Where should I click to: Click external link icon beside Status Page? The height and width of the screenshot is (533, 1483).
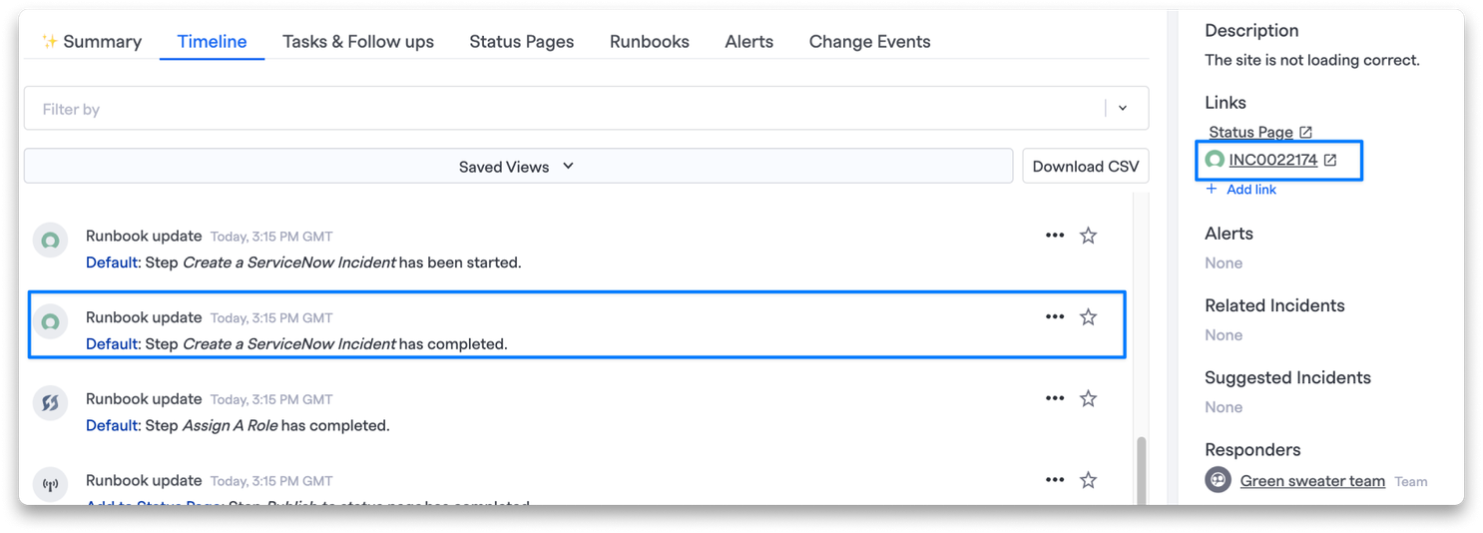coord(1306,132)
